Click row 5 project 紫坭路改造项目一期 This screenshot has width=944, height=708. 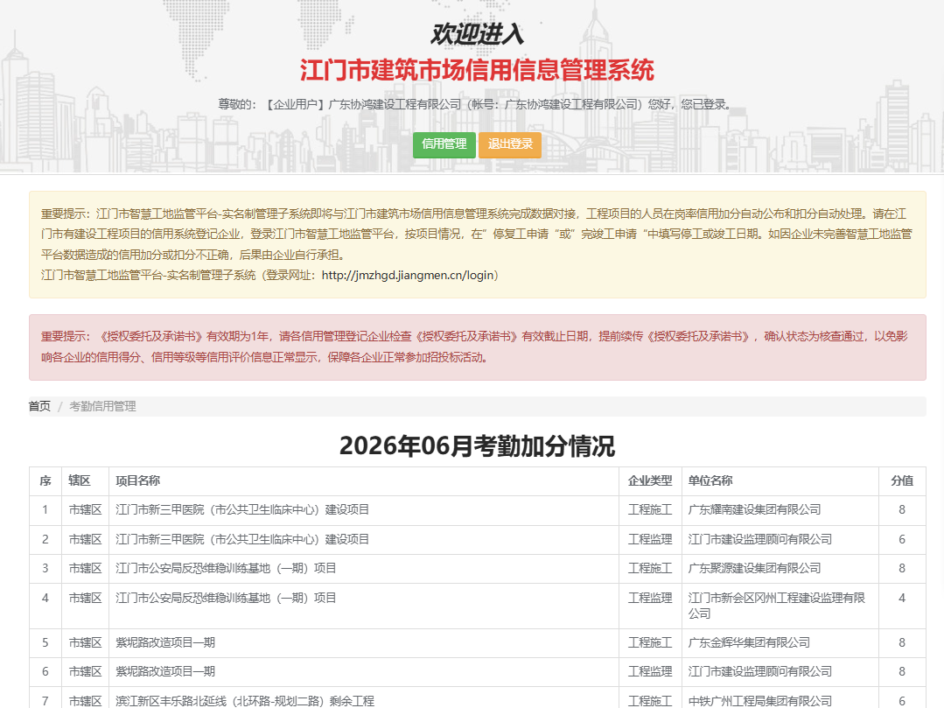[x=165, y=643]
